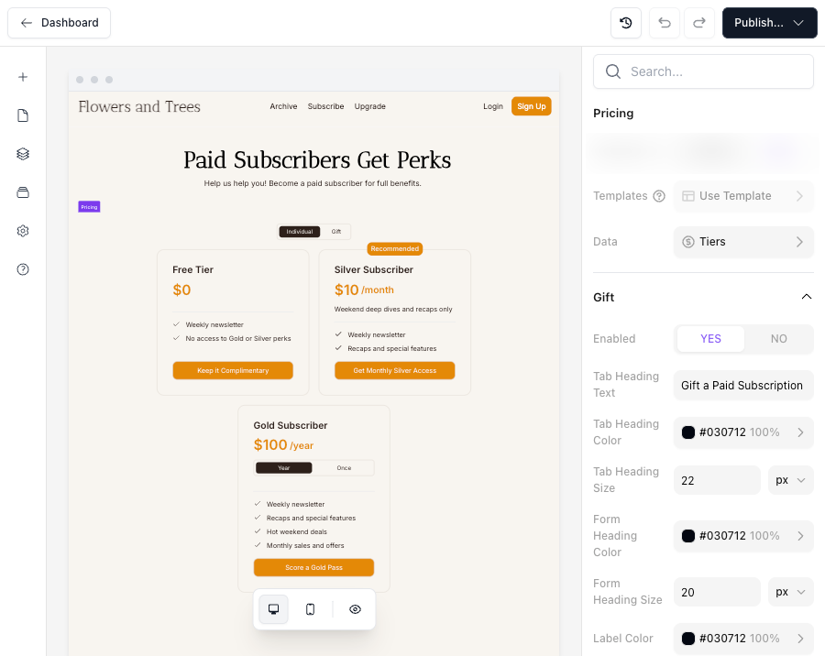825x656 pixels.
Task: Click the Tab Heading Color swatch
Action: 688,432
